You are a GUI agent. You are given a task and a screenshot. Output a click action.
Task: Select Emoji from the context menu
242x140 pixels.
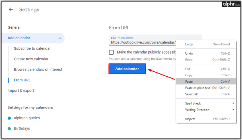206,44
